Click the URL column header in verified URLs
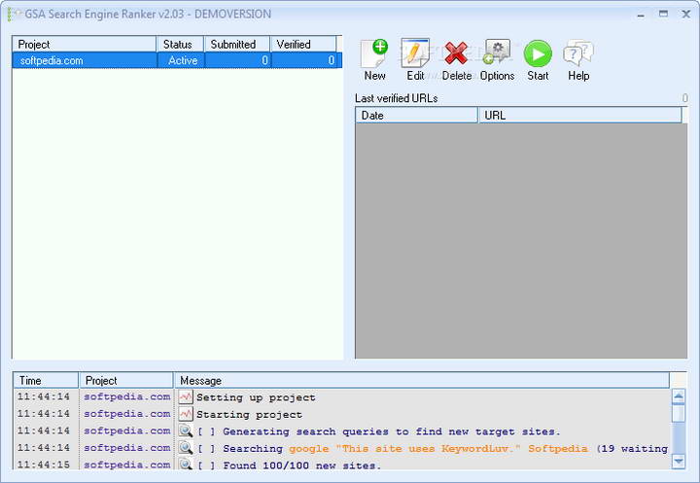 [579, 116]
